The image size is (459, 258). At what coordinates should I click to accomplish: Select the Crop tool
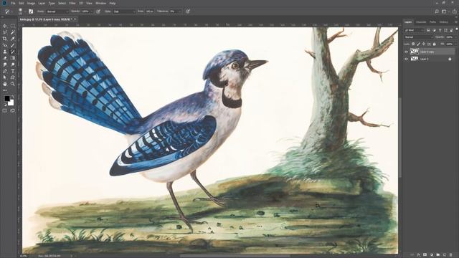point(5,39)
